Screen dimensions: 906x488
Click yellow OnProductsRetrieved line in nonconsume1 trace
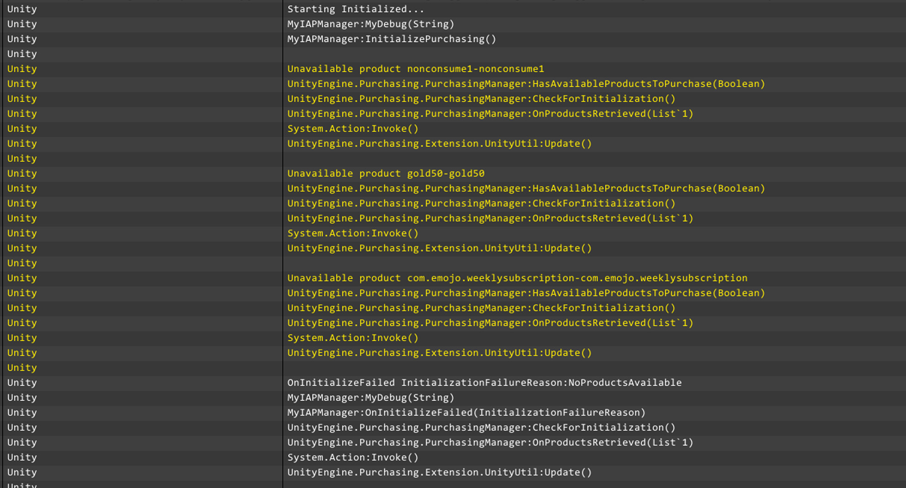490,114
